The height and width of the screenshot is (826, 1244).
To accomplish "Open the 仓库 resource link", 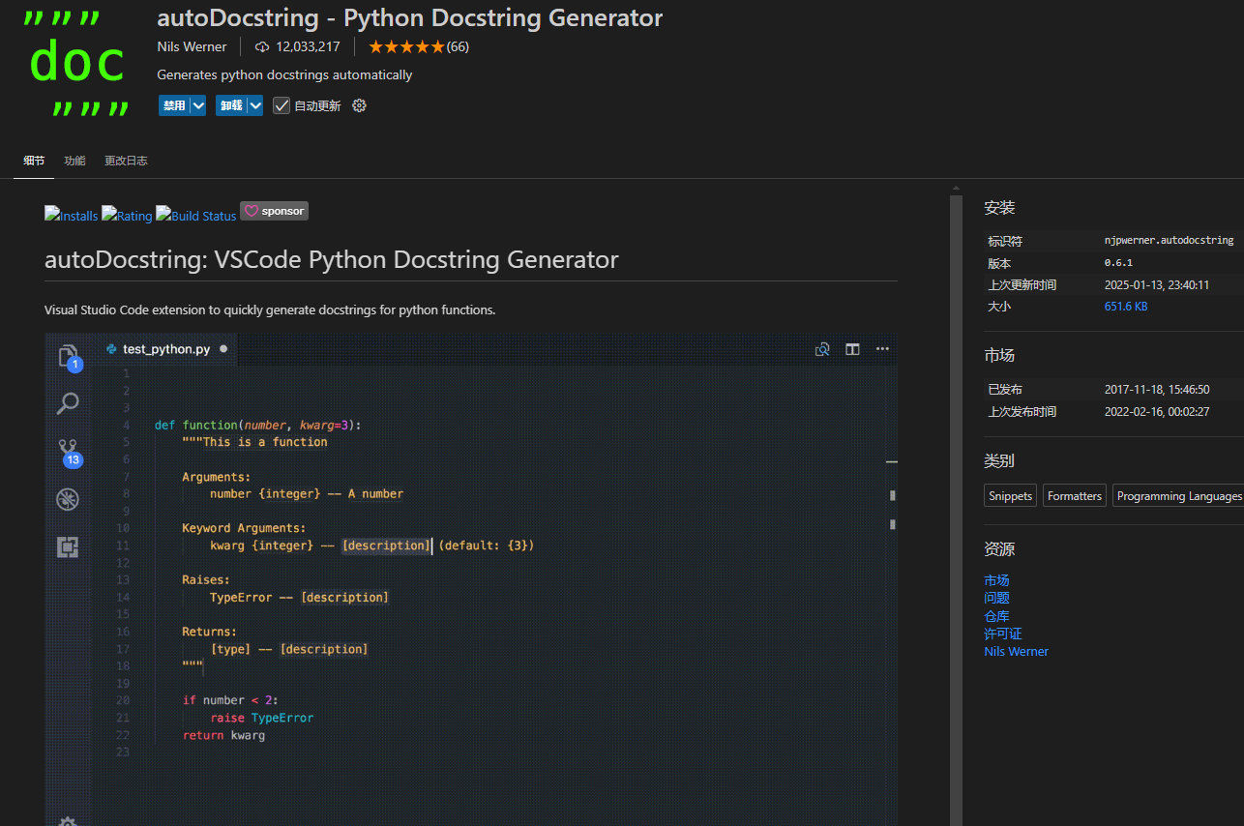I will coord(996,616).
